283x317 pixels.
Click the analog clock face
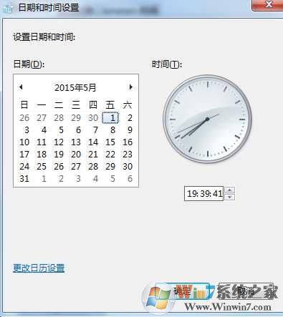click(x=207, y=119)
